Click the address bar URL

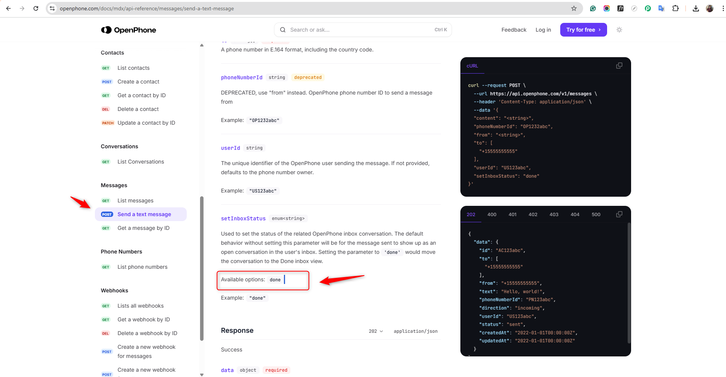tap(147, 8)
